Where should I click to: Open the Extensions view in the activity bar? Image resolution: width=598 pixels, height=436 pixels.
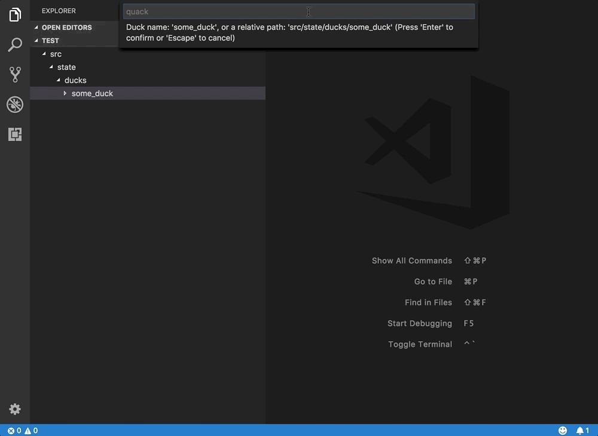15,134
